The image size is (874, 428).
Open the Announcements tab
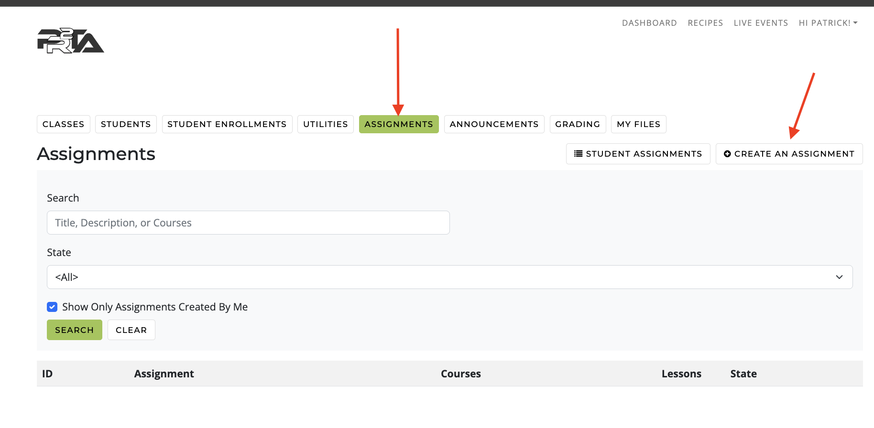pyautogui.click(x=494, y=124)
